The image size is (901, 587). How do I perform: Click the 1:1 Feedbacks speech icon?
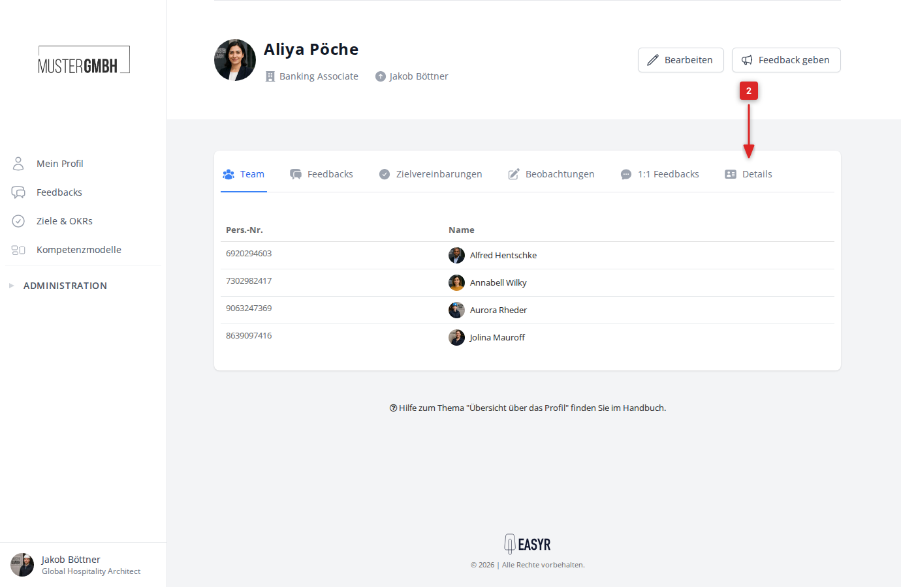[626, 174]
